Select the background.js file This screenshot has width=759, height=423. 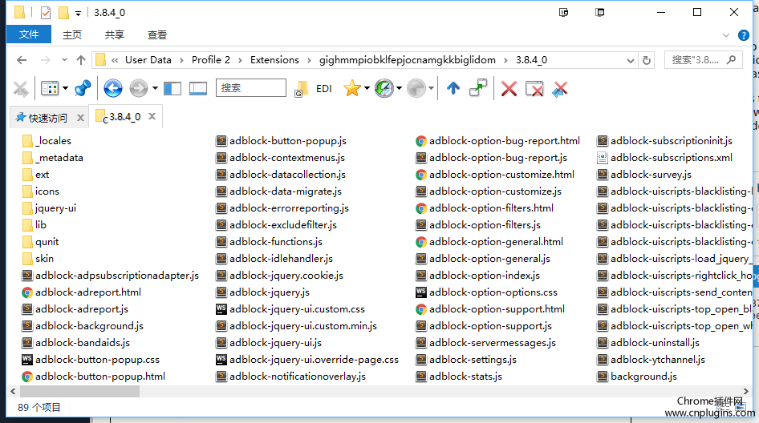(x=637, y=377)
